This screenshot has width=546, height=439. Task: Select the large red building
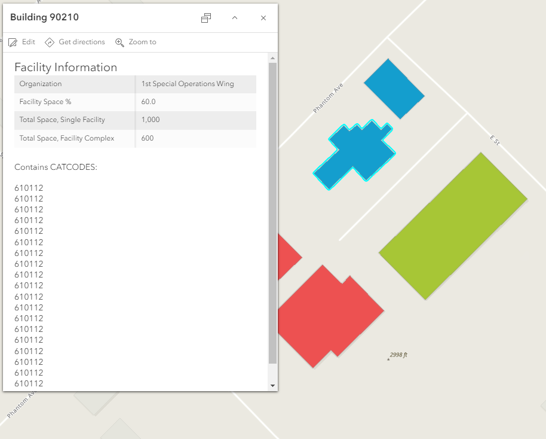[x=332, y=311]
